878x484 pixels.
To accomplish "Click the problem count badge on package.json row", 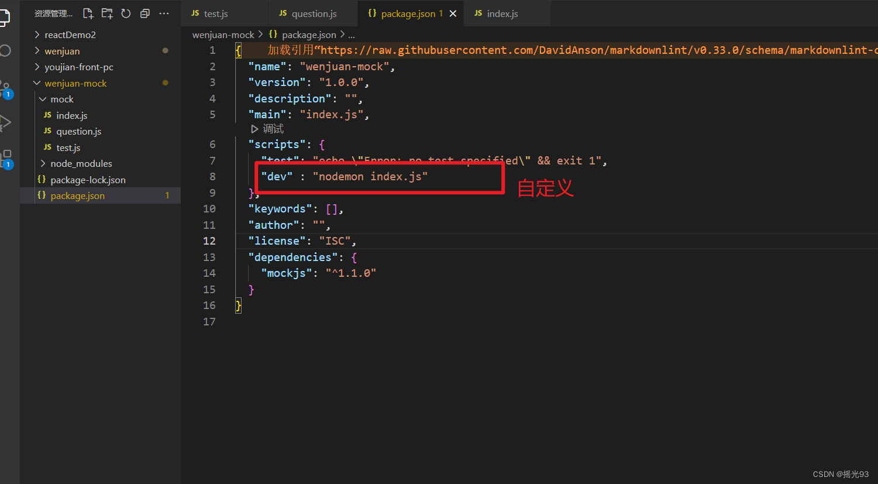I will click(x=167, y=195).
